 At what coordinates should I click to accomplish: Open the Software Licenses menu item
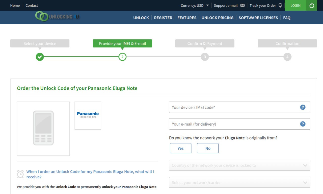pos(258,18)
